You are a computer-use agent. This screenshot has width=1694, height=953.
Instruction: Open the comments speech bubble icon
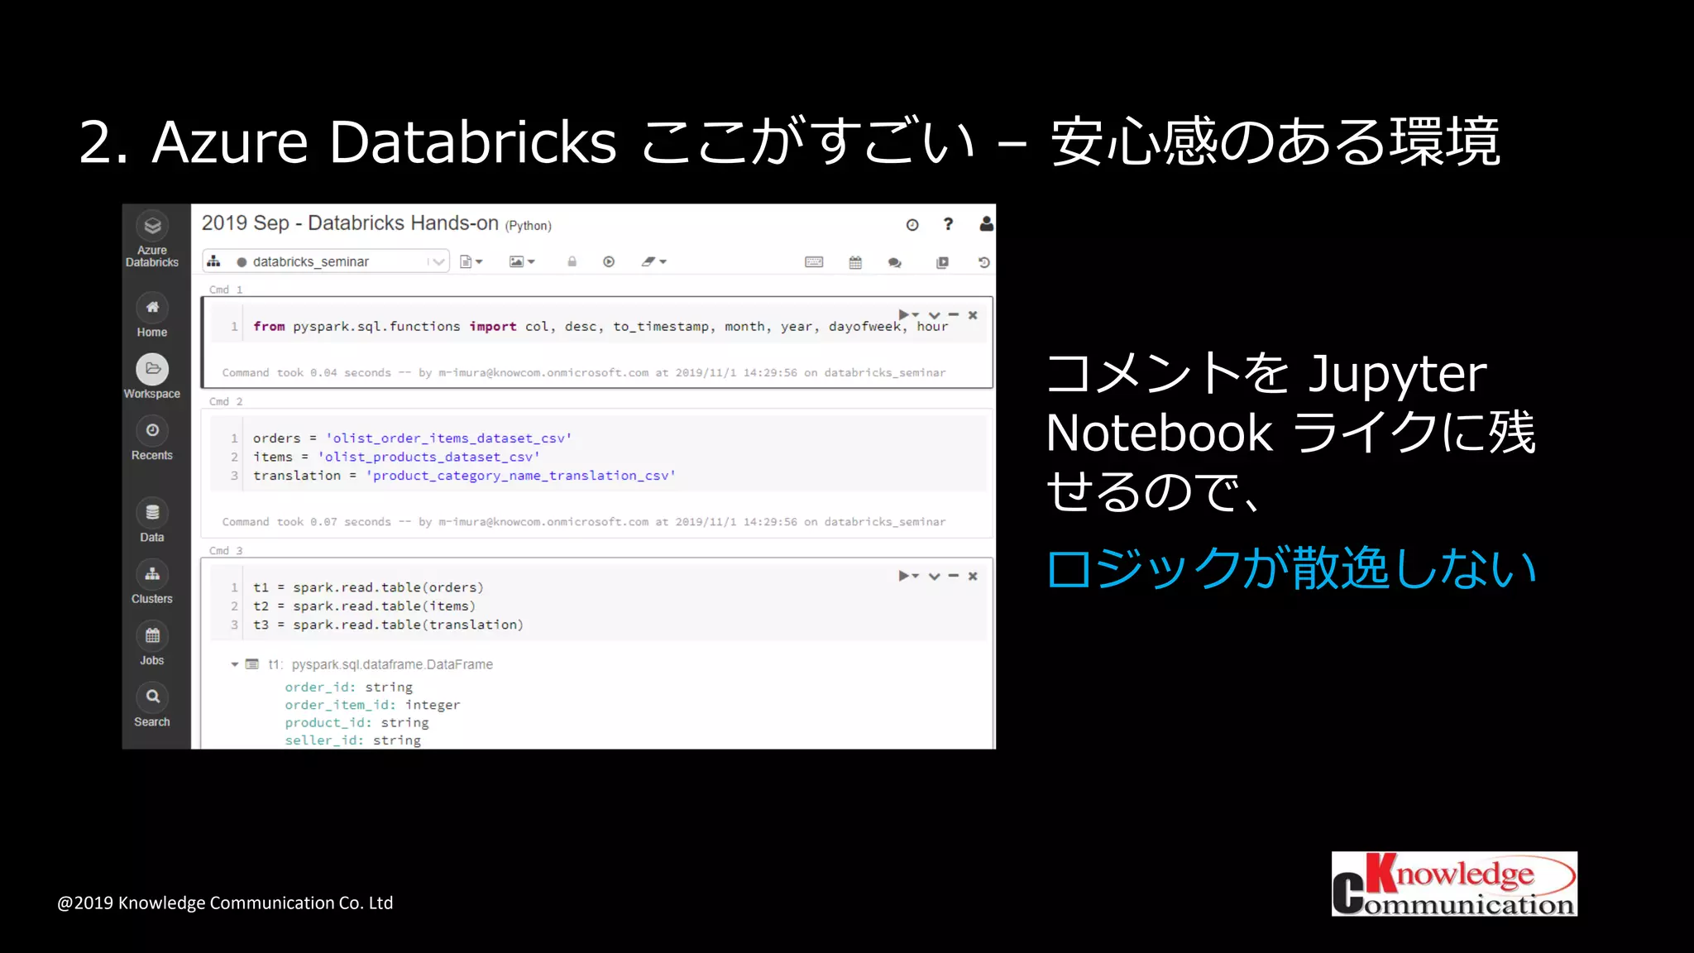pyautogui.click(x=895, y=262)
